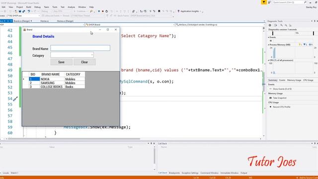Click the Take Snapshot link
This screenshot has width=318, height=179.
(x=279, y=98)
